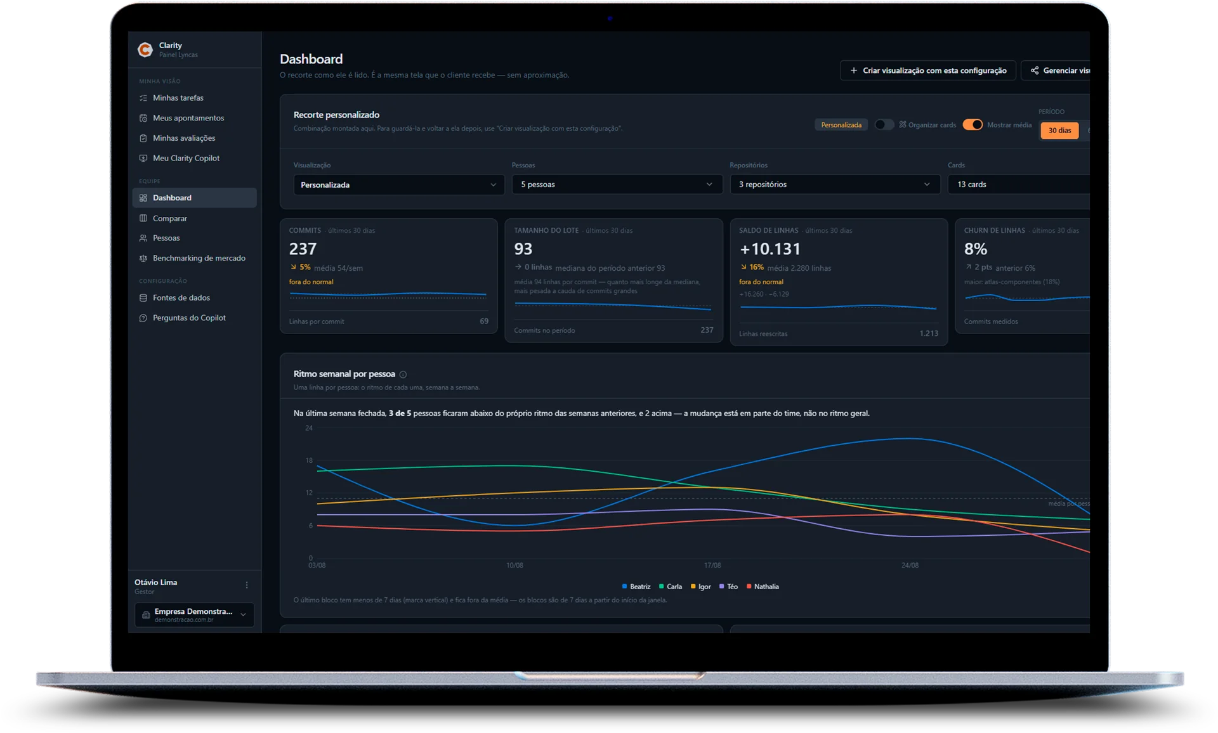Toggle the Mostrar média switch off
The height and width of the screenshot is (733, 1218).
tap(972, 124)
